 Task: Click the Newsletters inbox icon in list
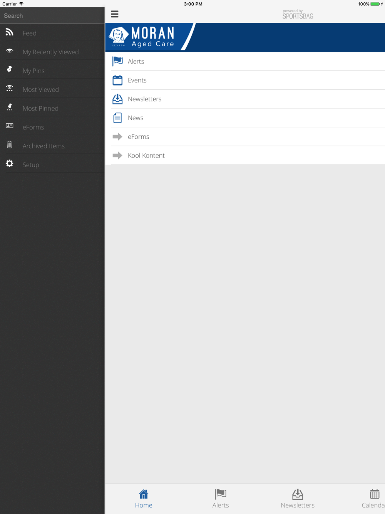point(117,99)
